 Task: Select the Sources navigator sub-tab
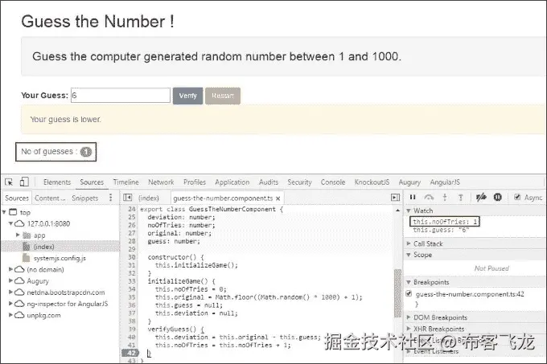(17, 198)
